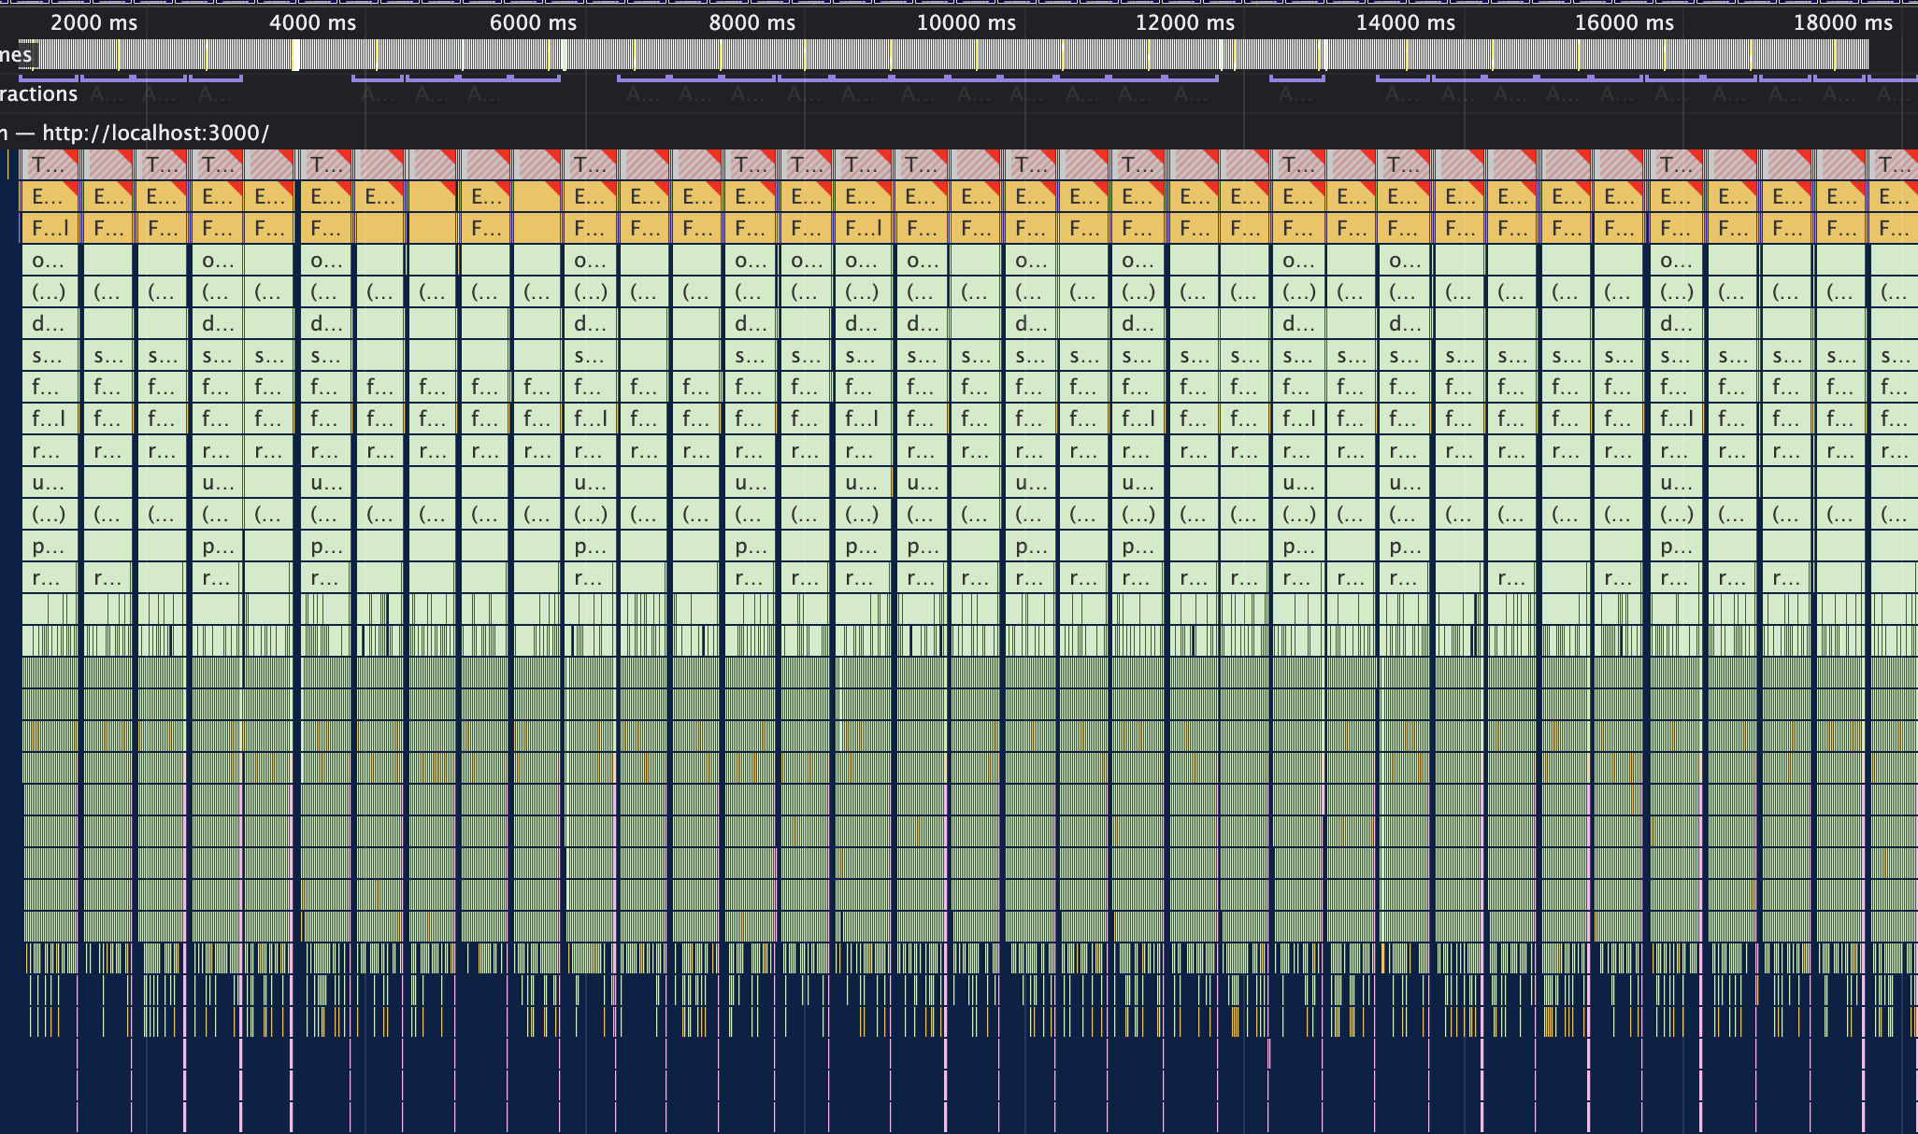
Task: Click the leftmost 'd...' flame chart entry
Action: click(x=48, y=324)
